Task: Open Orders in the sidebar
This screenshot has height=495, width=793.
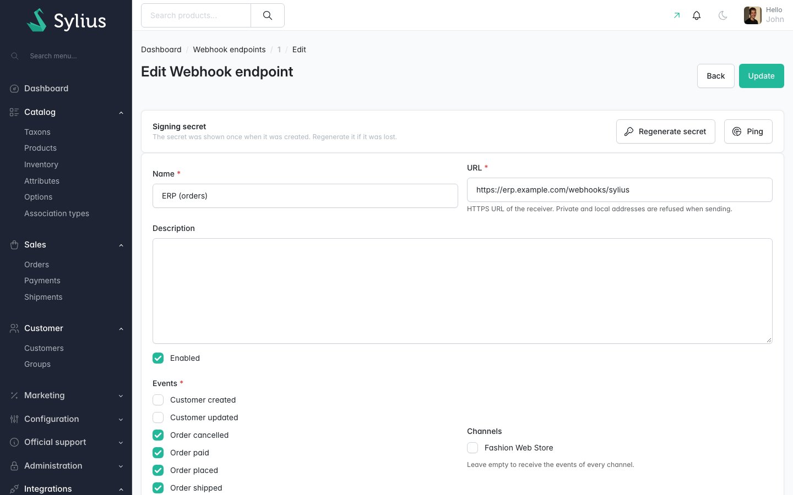Action: 36,265
